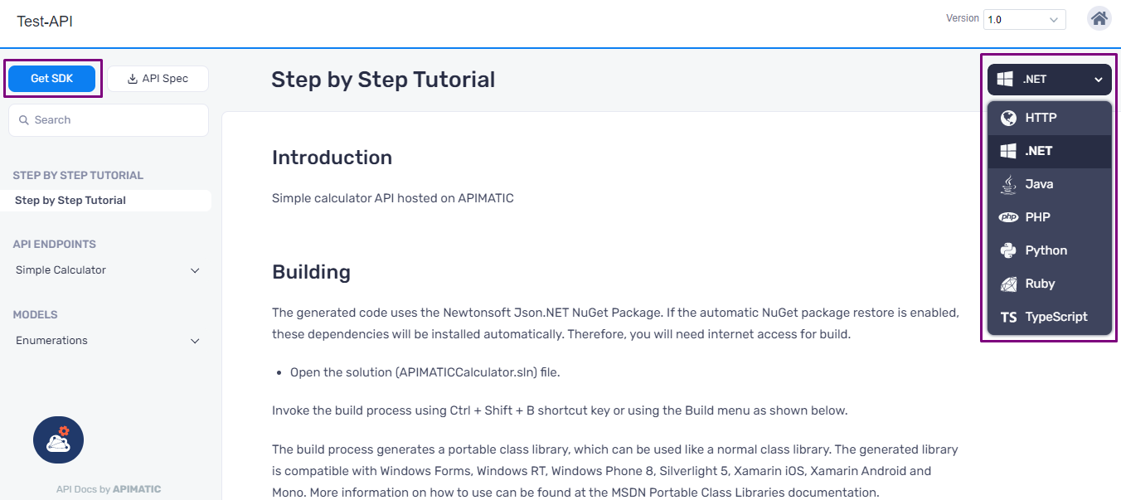Click the round cloud gear widget icon
This screenshot has width=1121, height=500.
point(58,439)
